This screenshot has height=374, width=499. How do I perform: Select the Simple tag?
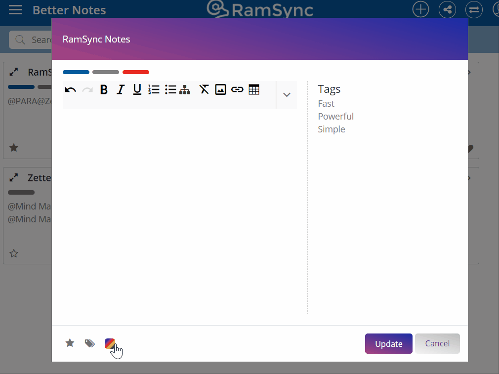[x=332, y=129]
